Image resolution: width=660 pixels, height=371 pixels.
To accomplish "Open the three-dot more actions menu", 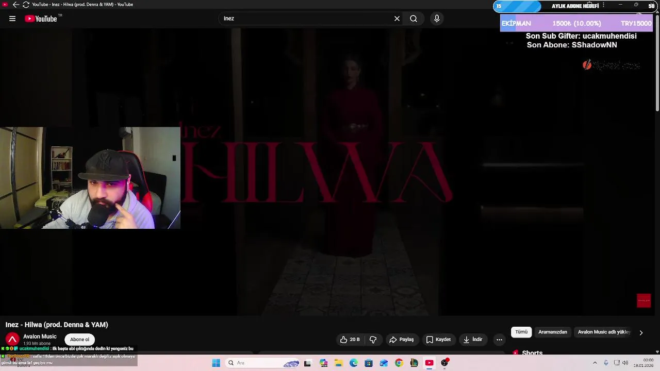I will coord(499,340).
